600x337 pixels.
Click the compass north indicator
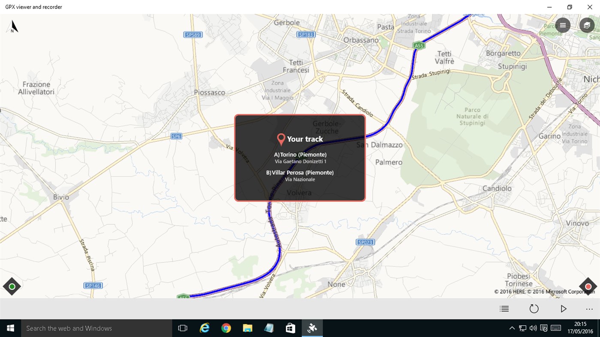(x=12, y=26)
